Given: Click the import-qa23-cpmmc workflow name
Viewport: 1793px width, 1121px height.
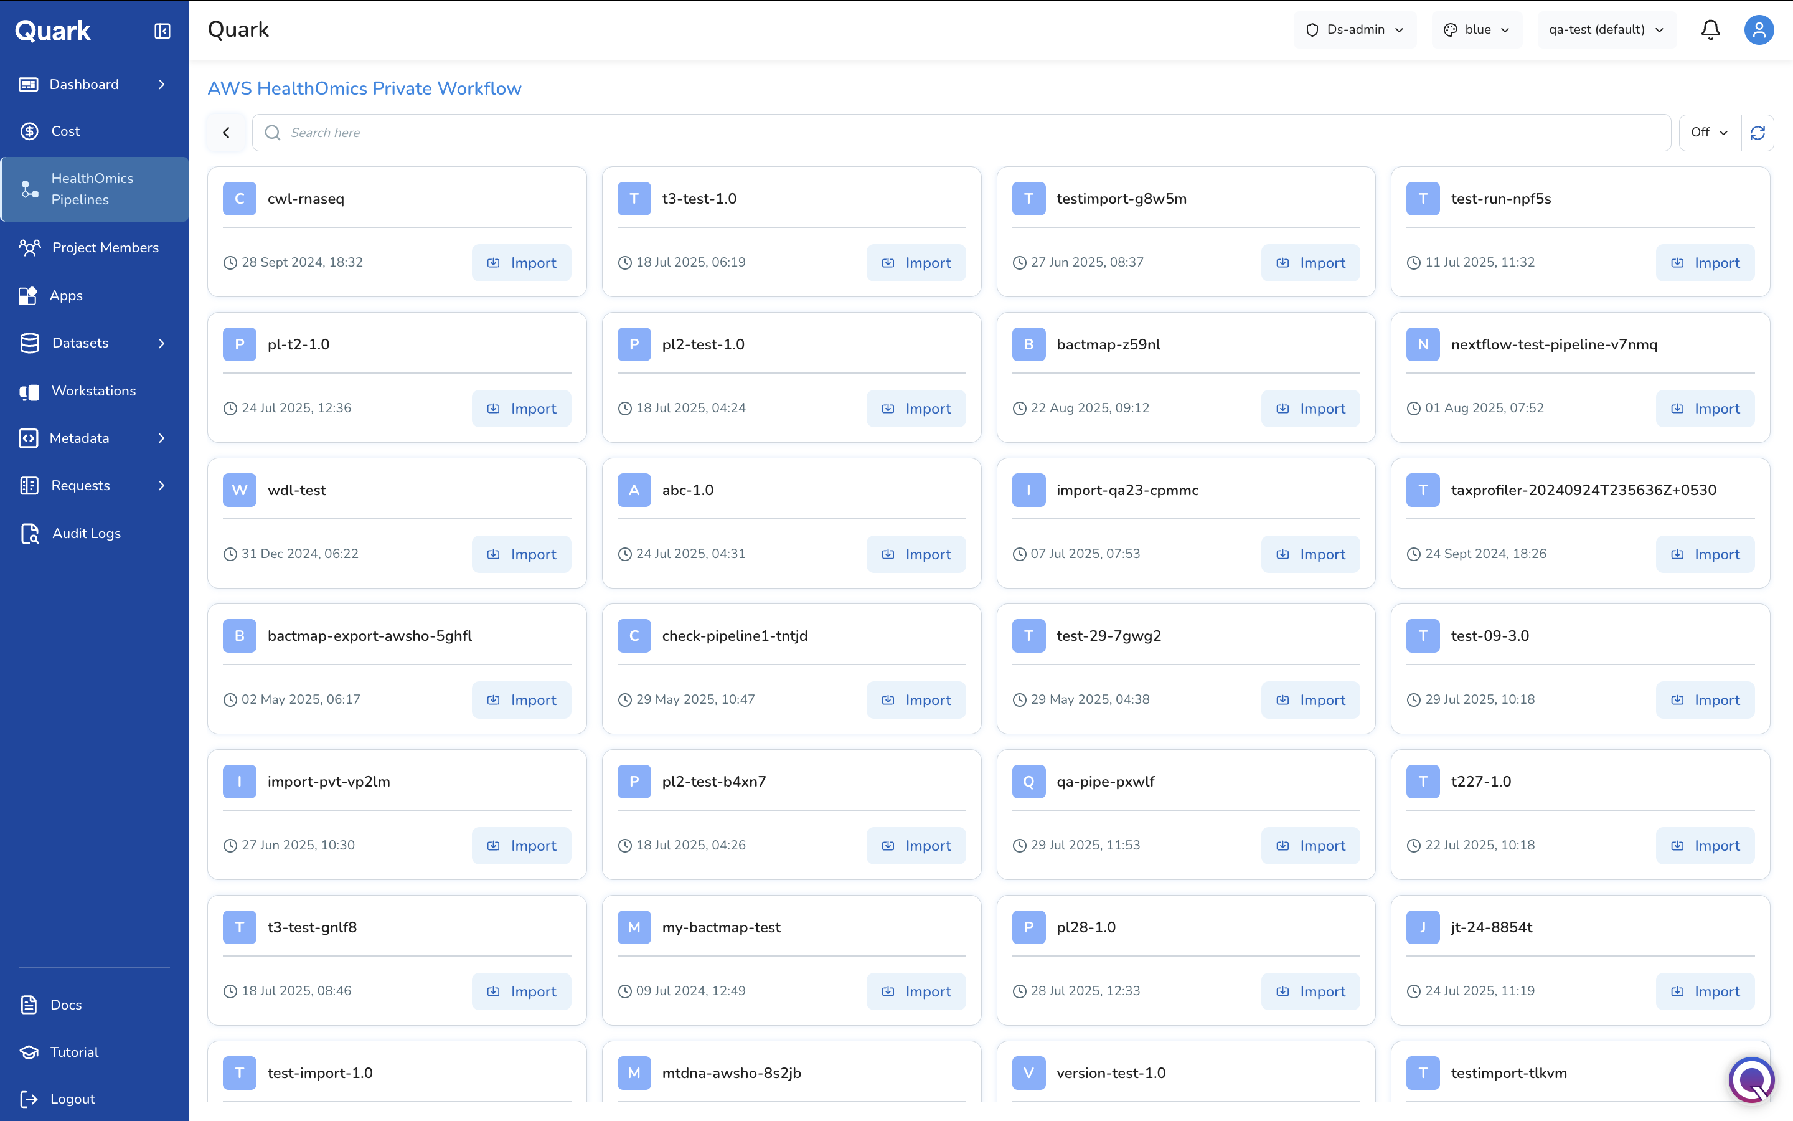Looking at the screenshot, I should point(1127,490).
